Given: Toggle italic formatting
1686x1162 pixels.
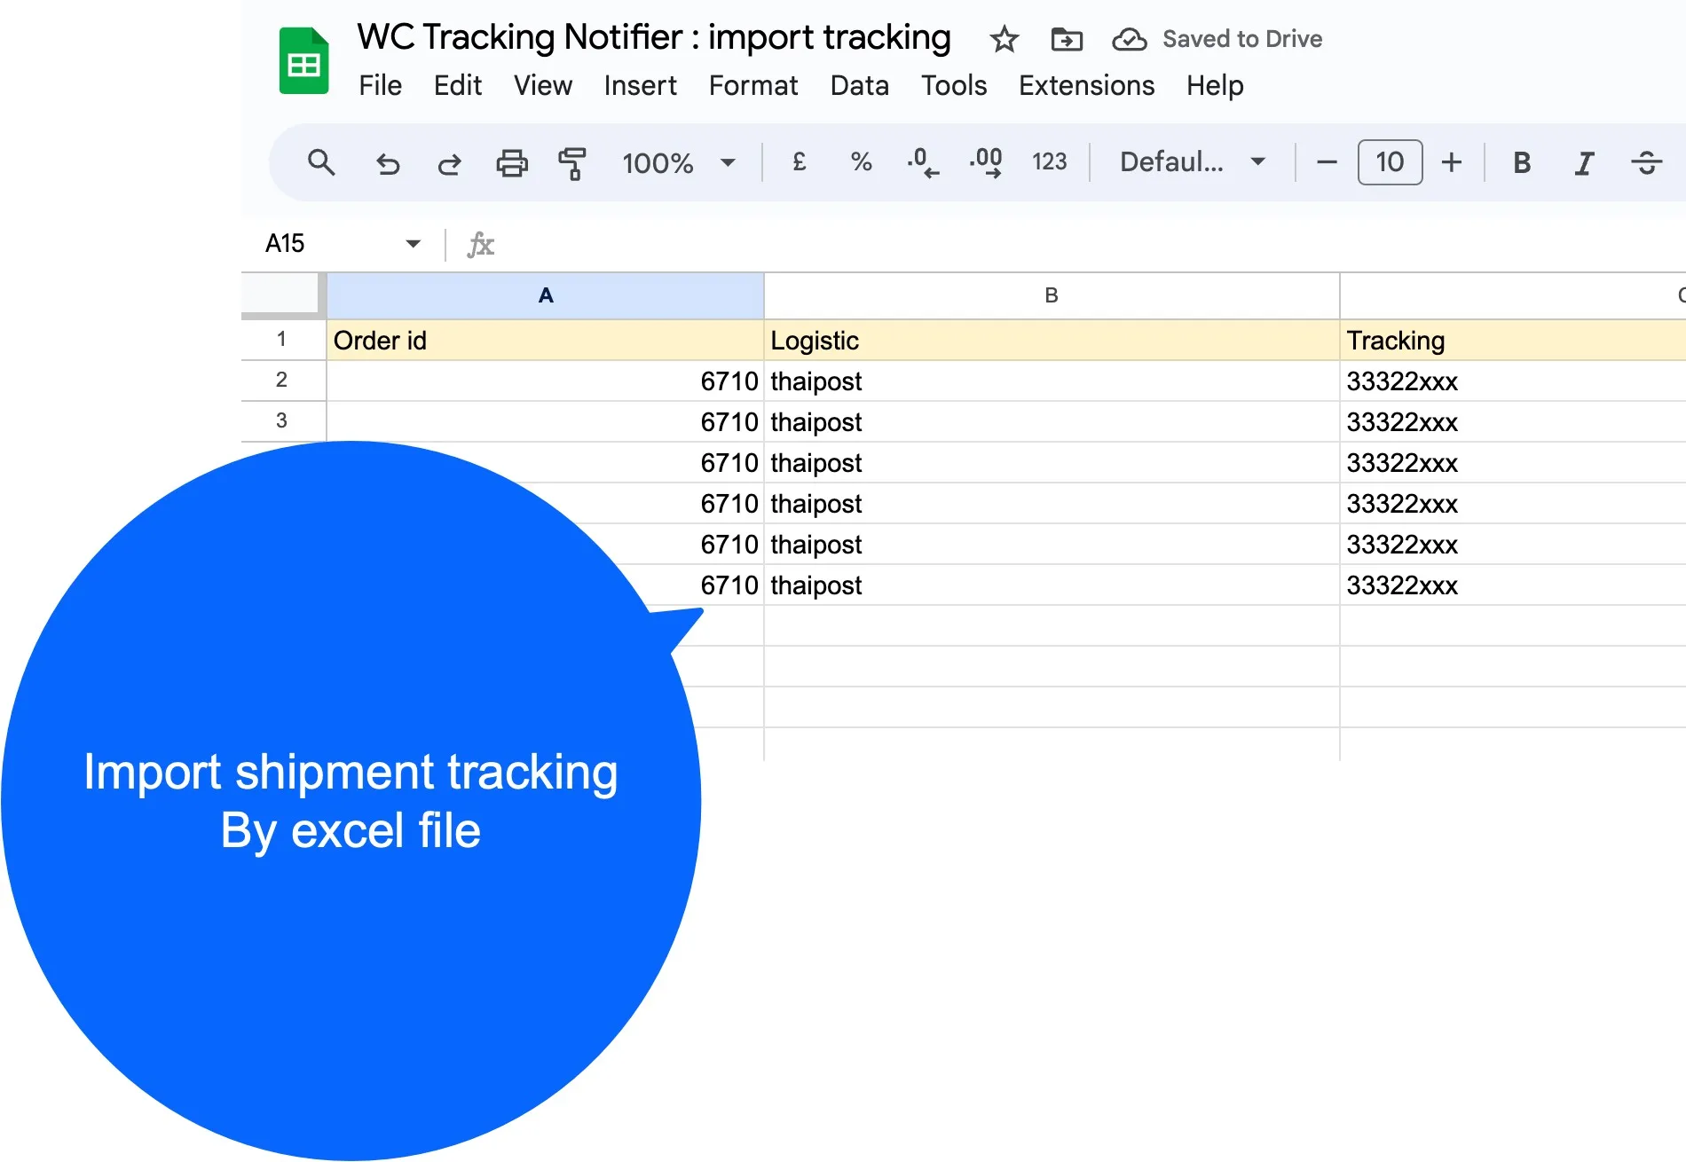Looking at the screenshot, I should (x=1584, y=163).
